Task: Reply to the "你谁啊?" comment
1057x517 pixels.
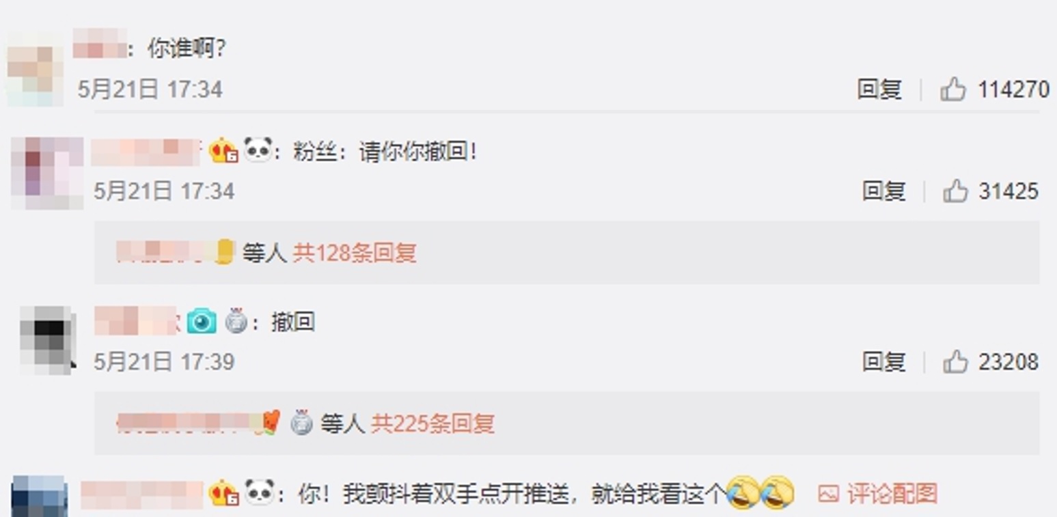Action: 879,89
